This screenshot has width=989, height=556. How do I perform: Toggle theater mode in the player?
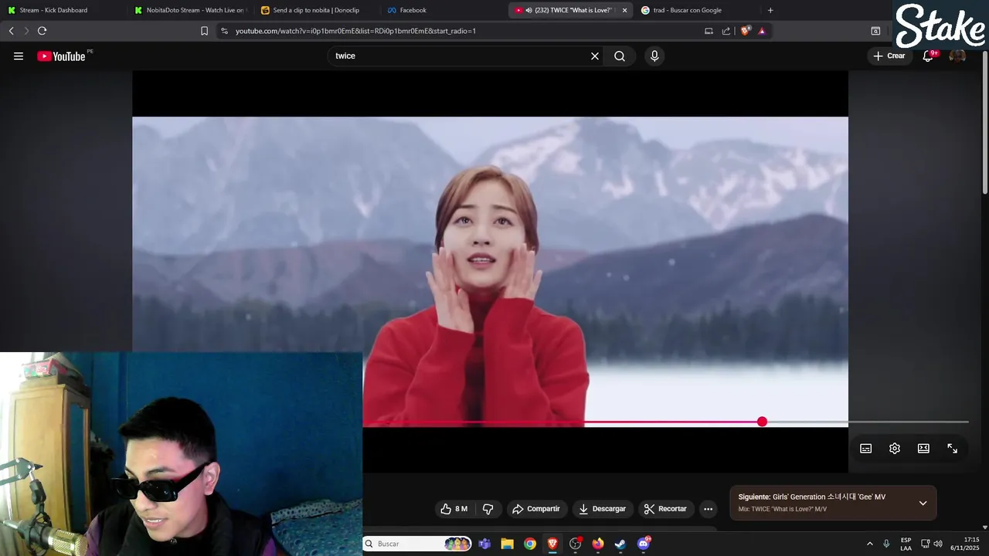pyautogui.click(x=923, y=449)
